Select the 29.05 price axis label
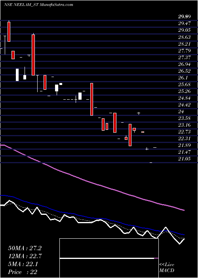 184,30
